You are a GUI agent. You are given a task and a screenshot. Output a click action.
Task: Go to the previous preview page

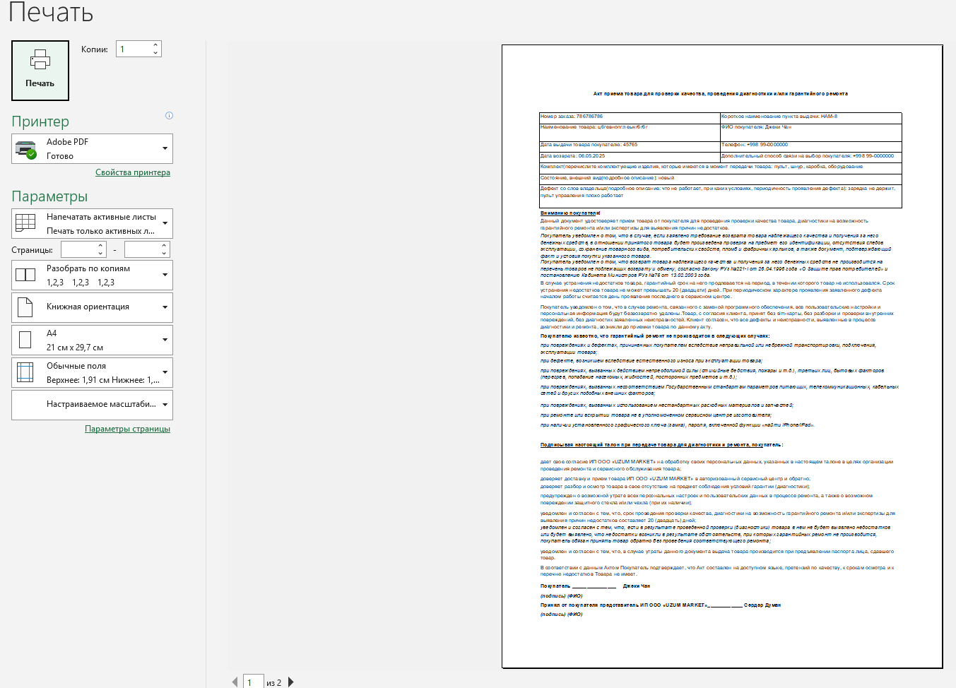pos(235,682)
